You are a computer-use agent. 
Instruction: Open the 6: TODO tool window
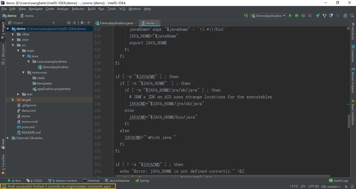tap(34, 181)
